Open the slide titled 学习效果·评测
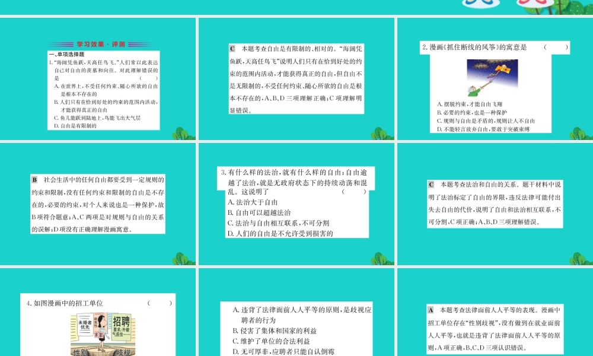 98,79
